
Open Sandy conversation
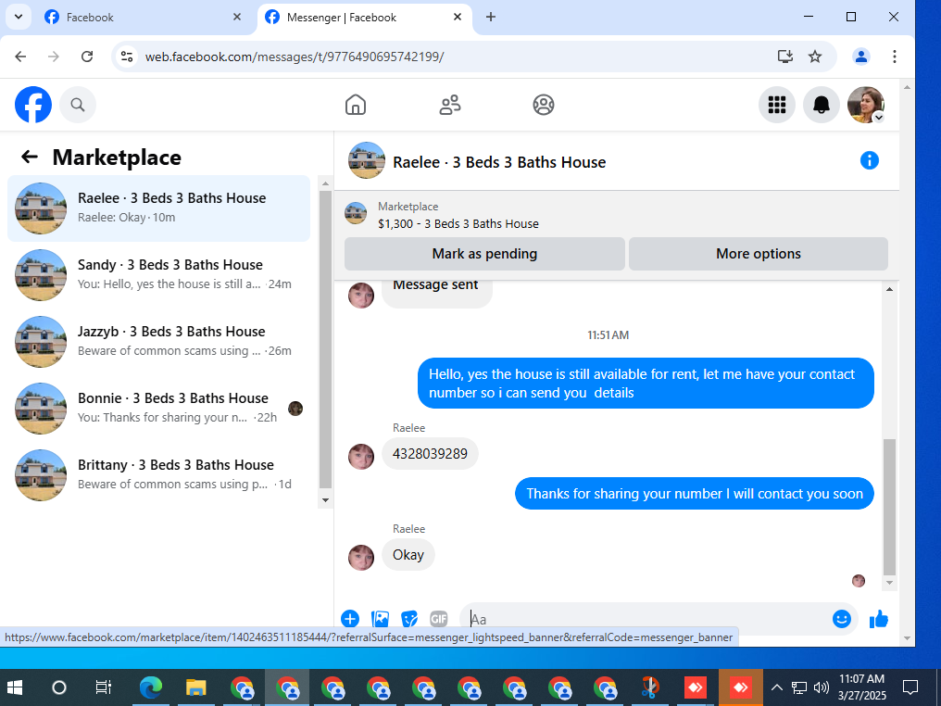[158, 275]
